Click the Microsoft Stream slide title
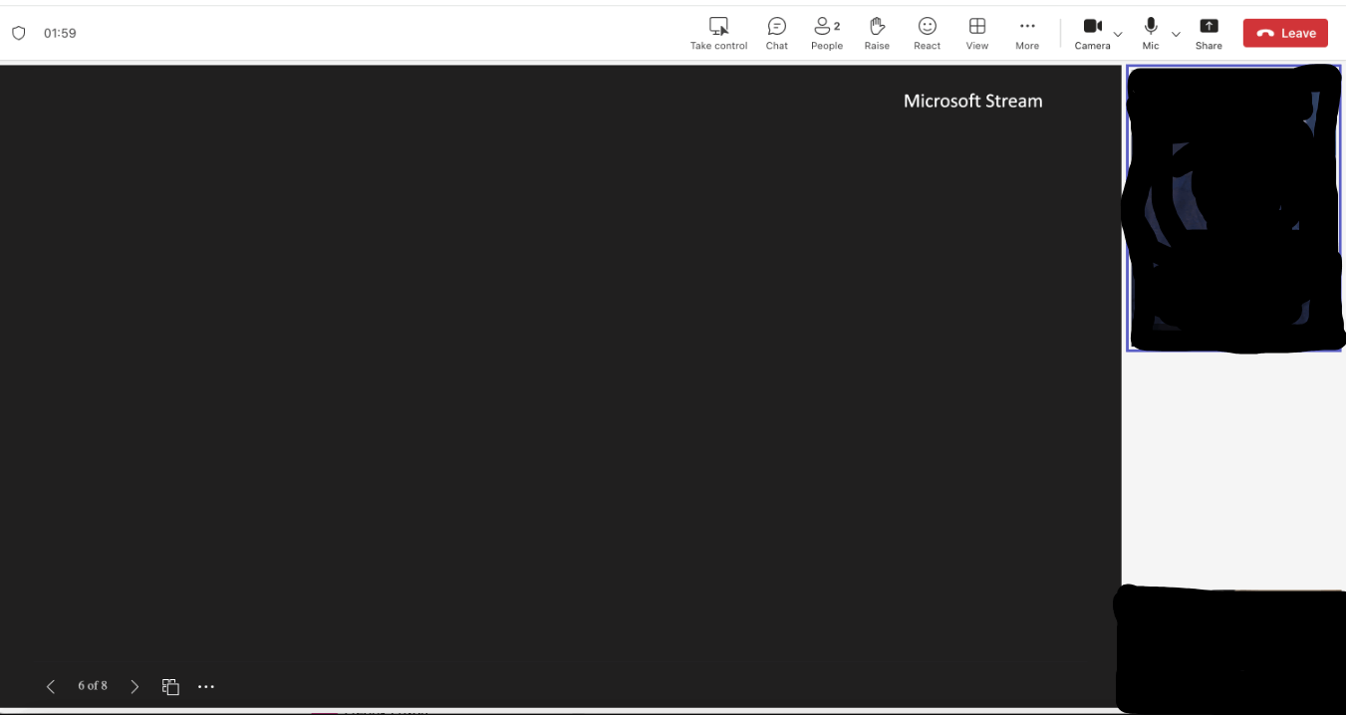Image resolution: width=1346 pixels, height=715 pixels. tap(972, 101)
